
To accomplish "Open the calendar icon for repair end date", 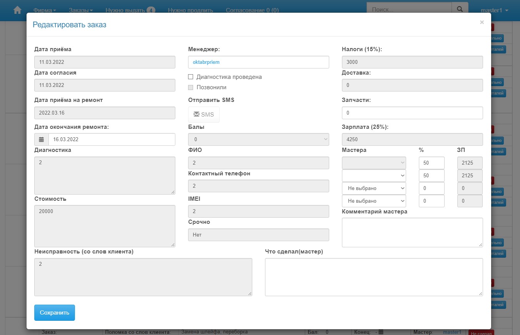I will (42, 139).
